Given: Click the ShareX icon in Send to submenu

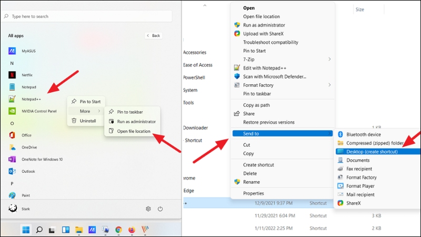Looking at the screenshot, I should (340, 203).
